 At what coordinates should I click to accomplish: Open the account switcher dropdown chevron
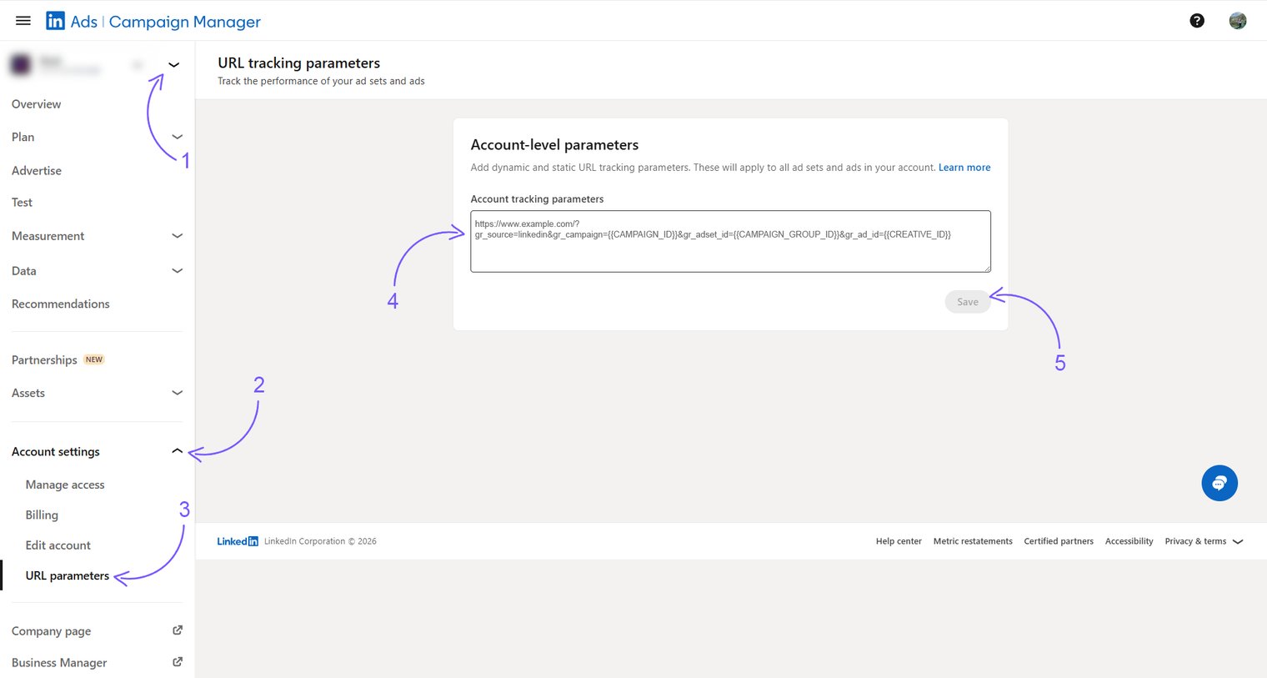click(173, 65)
